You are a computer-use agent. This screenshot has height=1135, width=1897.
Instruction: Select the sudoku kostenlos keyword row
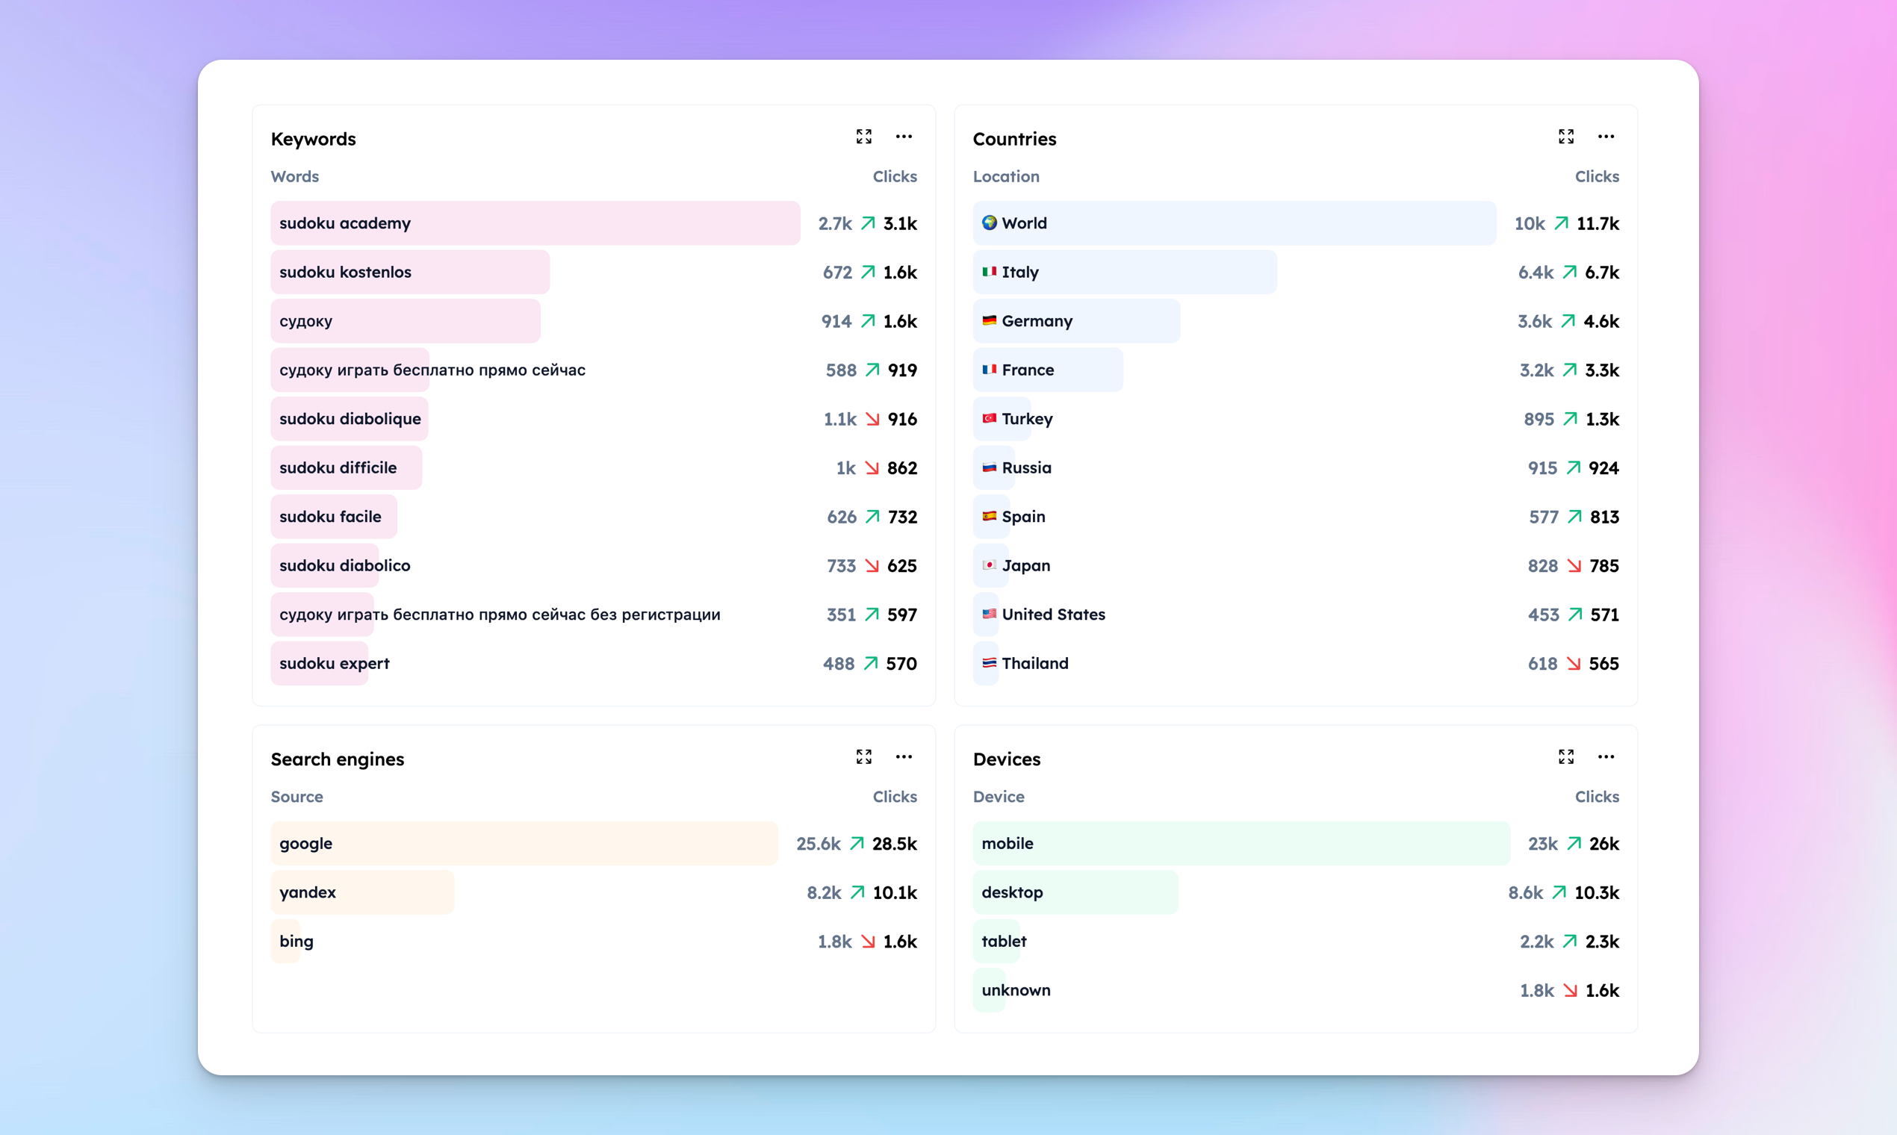pyautogui.click(x=594, y=273)
